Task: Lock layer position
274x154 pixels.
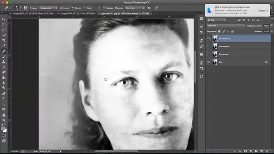Action: (x=228, y=31)
